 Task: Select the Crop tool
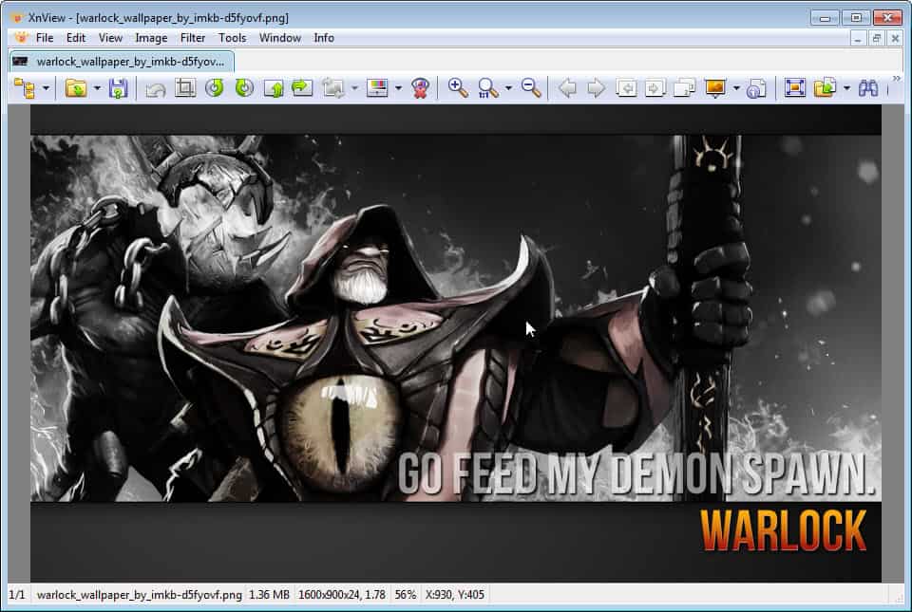point(185,88)
